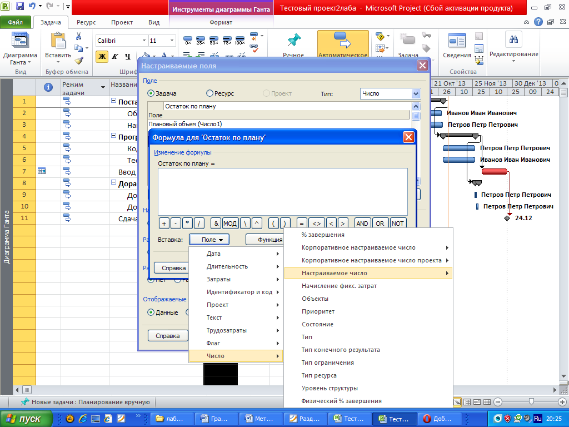569x427 pixels.
Task: Open the Calibri font name dropdown
Action: (144, 40)
